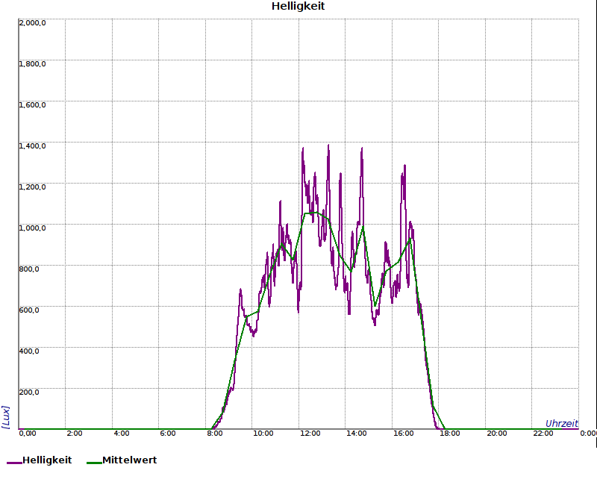597x485 pixels.
Task: Click the 18:00 time axis label
Action: [450, 434]
